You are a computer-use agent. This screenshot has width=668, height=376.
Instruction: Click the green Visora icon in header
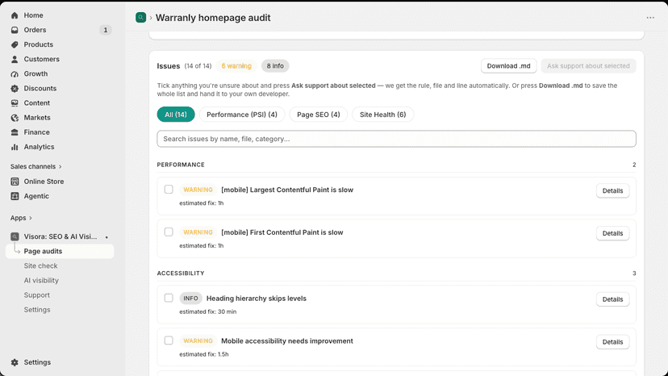click(140, 18)
